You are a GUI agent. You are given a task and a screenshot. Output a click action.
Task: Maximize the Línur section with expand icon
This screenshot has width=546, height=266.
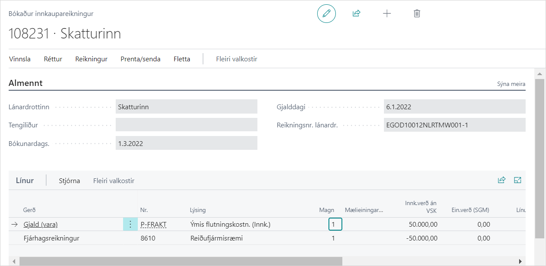(x=517, y=180)
